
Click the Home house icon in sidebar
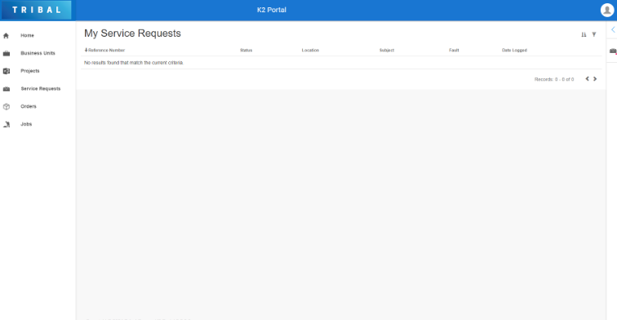tap(6, 35)
